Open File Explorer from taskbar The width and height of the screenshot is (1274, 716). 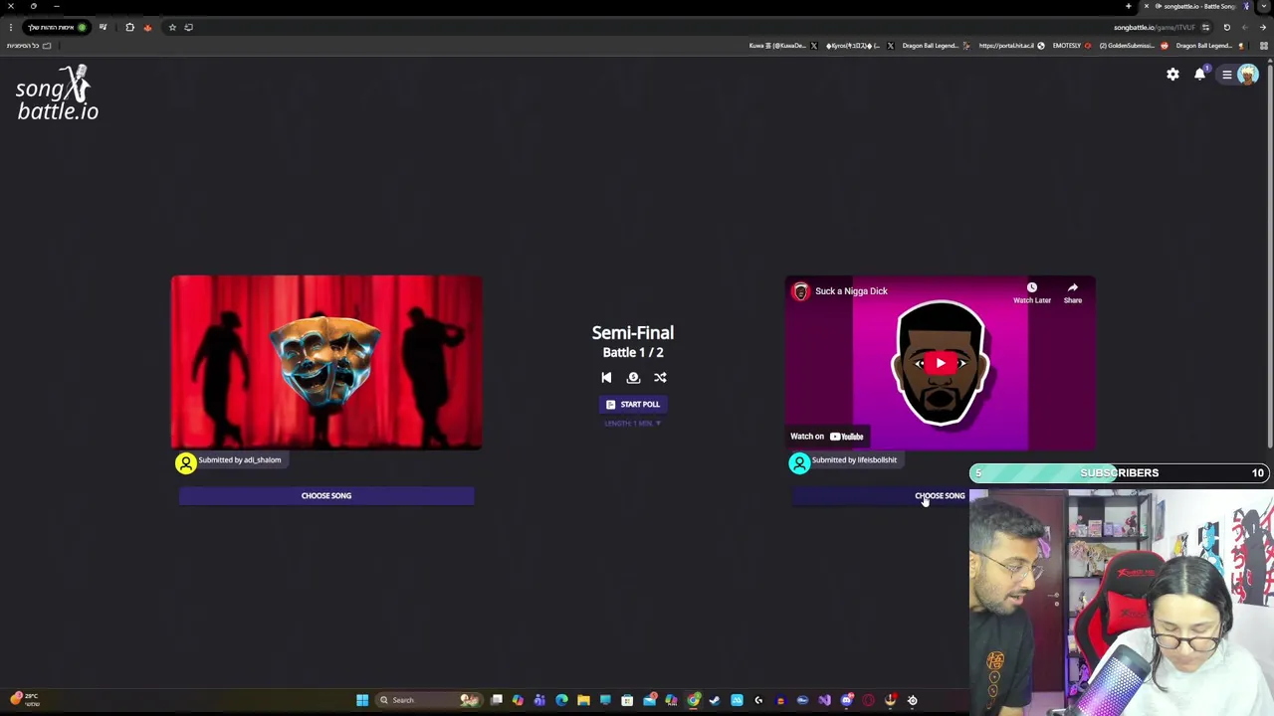tap(584, 700)
